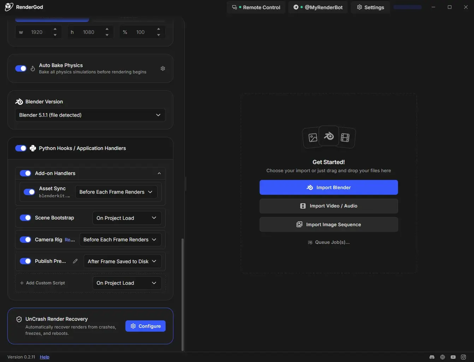Viewport: 474px width, 362px height.
Task: Click the Telegram icon beside @MyRenderBot
Action: [x=296, y=7]
